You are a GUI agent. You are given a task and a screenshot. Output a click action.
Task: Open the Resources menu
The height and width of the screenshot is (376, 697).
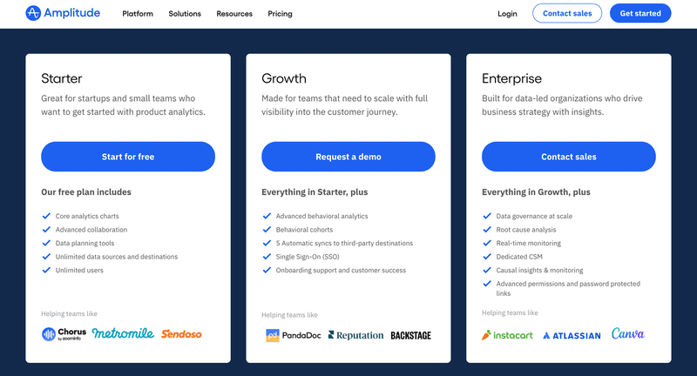234,14
